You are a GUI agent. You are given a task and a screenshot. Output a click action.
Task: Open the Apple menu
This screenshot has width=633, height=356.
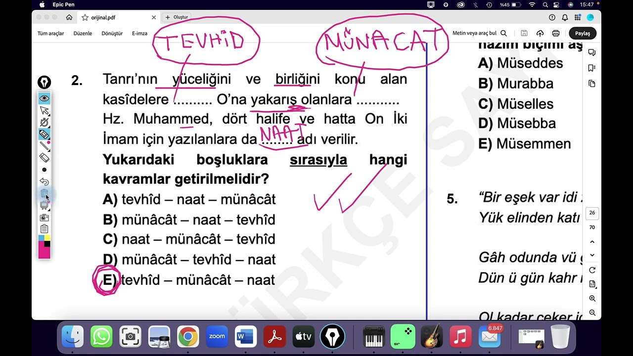tap(42, 4)
